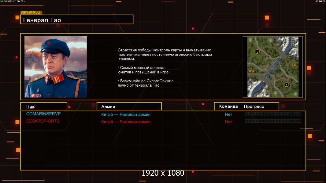Click COMARINSERVE's loading progress bar
This screenshot has width=326, height=183.
[x=273, y=113]
